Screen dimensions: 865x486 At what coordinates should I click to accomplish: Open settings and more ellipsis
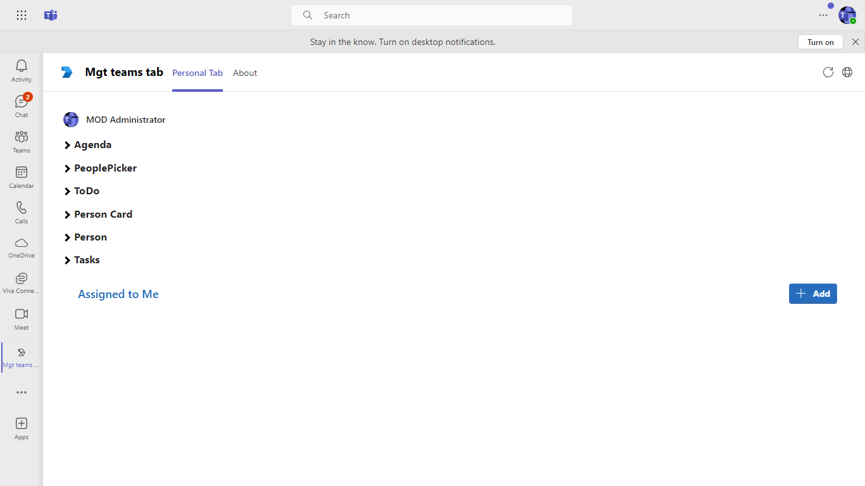[x=823, y=15]
